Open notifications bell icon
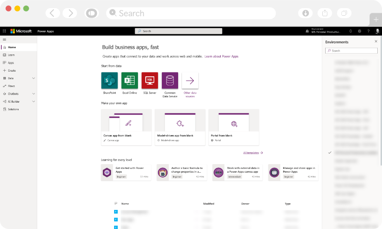The image size is (382, 229). pos(350,31)
